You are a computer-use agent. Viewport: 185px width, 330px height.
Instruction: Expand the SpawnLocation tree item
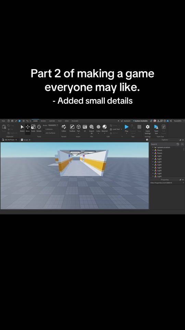point(153,147)
